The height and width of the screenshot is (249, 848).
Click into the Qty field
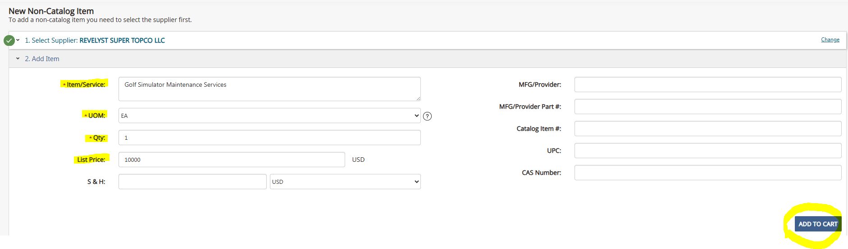tap(269, 138)
